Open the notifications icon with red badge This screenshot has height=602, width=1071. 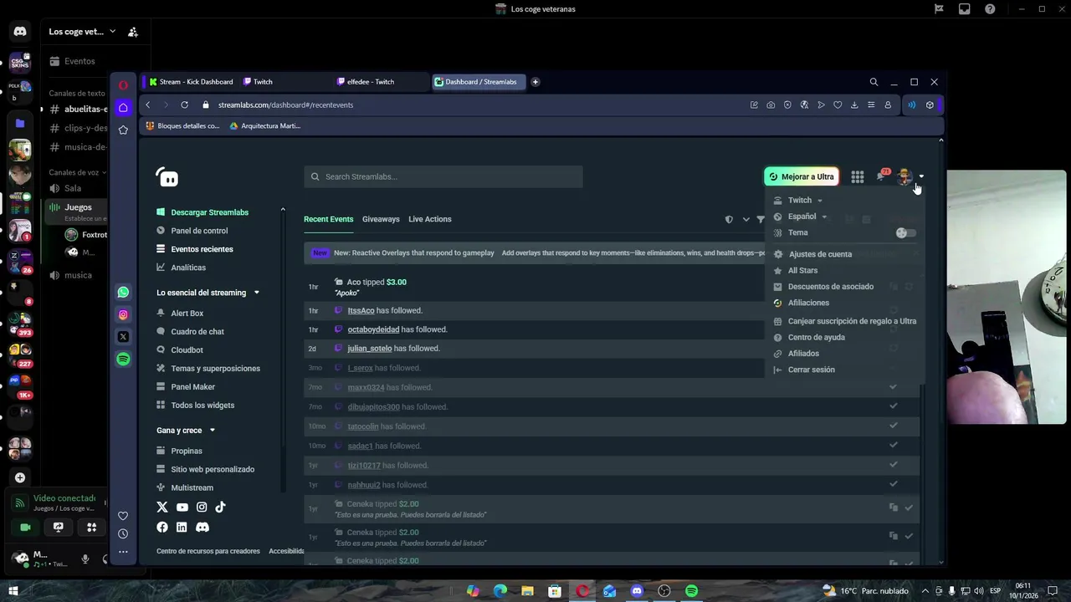tap(882, 176)
